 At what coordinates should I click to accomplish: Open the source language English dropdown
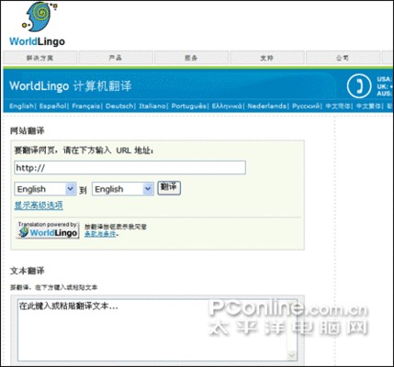[45, 189]
